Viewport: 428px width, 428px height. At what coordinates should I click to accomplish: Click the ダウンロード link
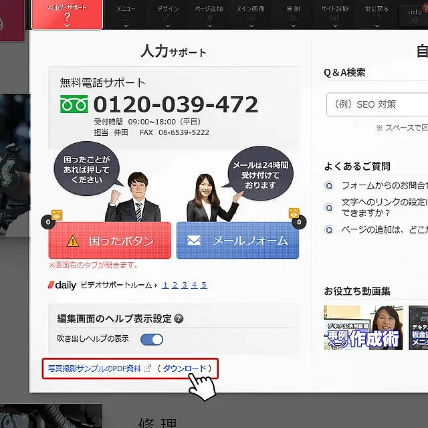pos(185,368)
